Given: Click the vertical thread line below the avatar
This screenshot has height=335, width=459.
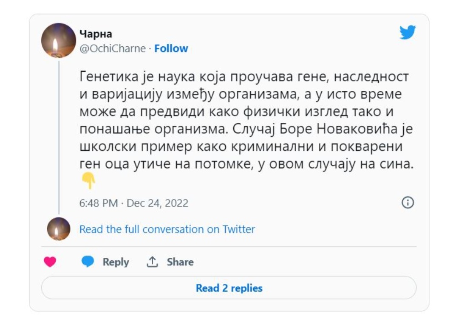Looking at the screenshot, I should tap(59, 136).
